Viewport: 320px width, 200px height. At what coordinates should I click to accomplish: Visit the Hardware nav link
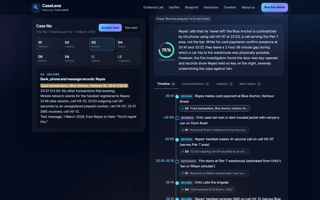pyautogui.click(x=211, y=7)
